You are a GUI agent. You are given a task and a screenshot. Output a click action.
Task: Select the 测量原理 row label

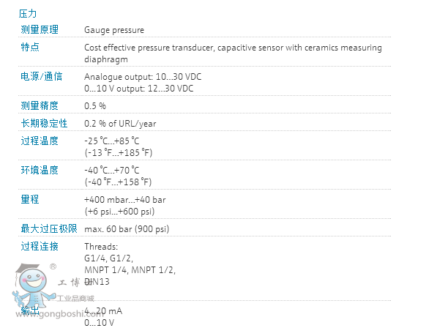[x=40, y=30]
